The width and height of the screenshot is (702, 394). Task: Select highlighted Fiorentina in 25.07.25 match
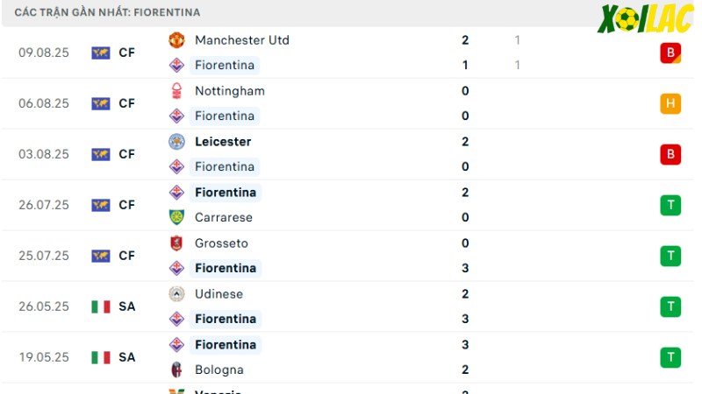tap(226, 268)
